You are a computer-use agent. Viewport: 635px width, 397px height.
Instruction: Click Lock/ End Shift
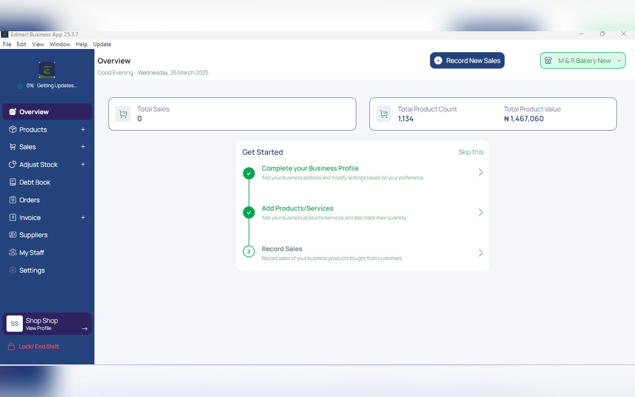(39, 346)
